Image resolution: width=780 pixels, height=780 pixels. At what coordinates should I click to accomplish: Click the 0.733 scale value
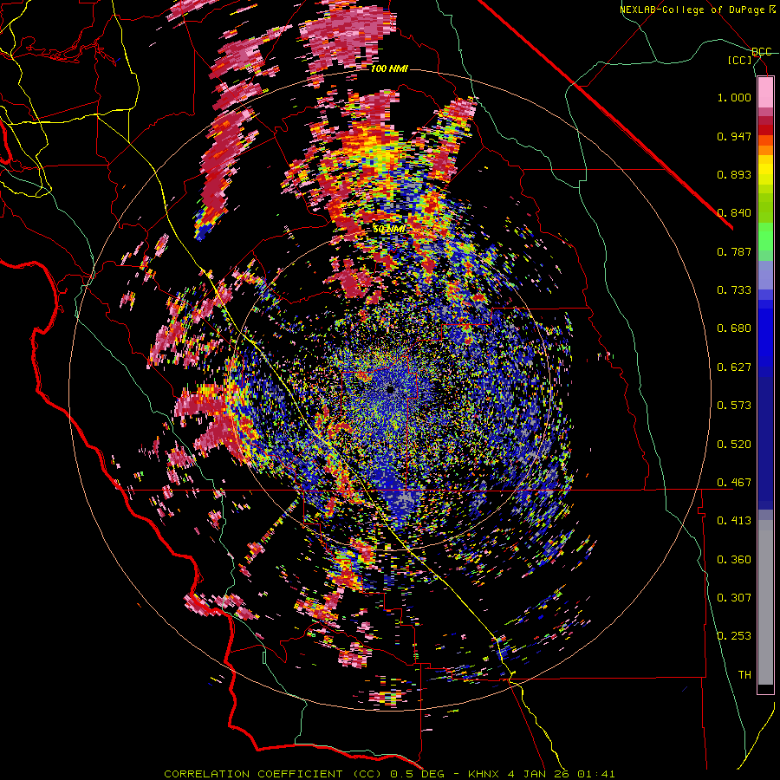(734, 290)
